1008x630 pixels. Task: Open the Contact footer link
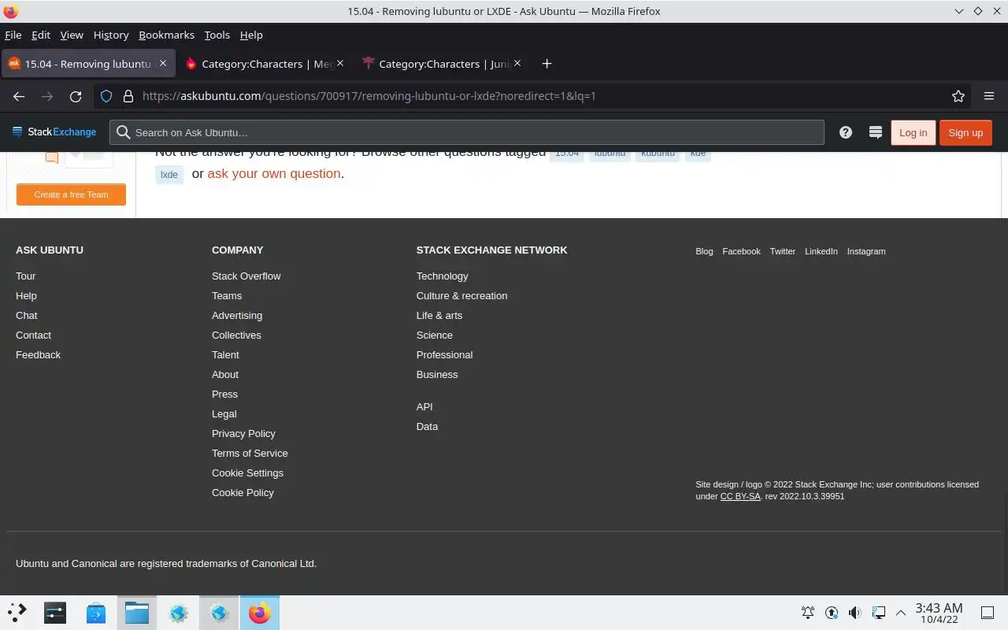click(33, 335)
